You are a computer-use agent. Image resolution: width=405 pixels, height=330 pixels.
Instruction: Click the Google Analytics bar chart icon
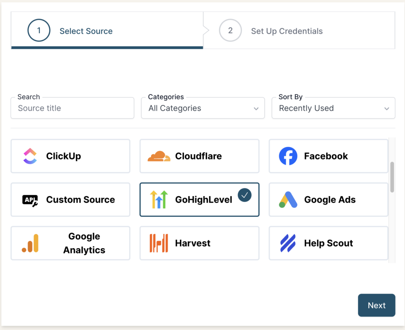point(30,243)
